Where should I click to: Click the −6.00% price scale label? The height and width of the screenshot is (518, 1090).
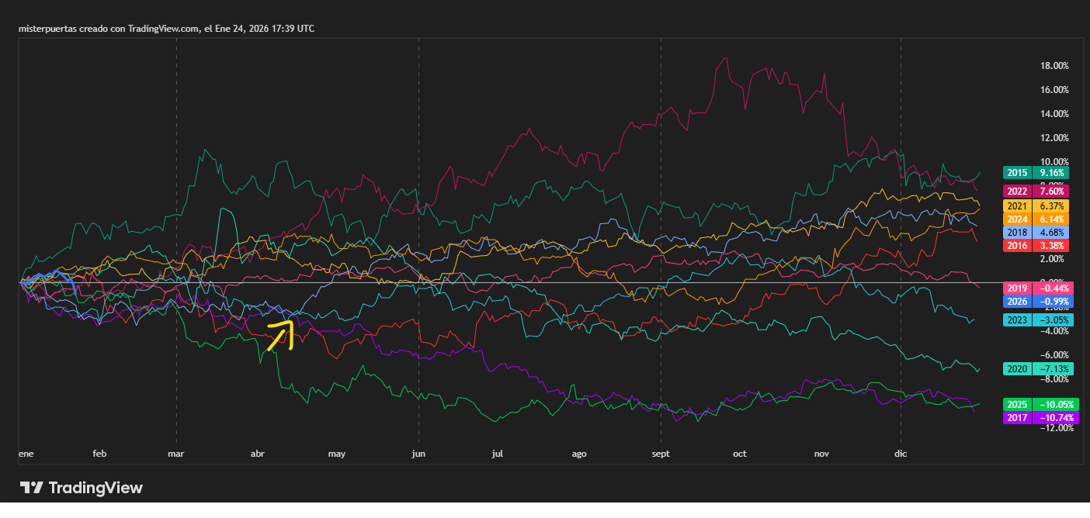1053,355
